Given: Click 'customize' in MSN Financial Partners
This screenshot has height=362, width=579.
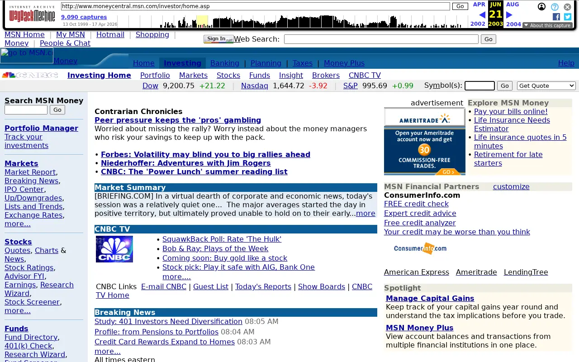Looking at the screenshot, I should 511,186.
